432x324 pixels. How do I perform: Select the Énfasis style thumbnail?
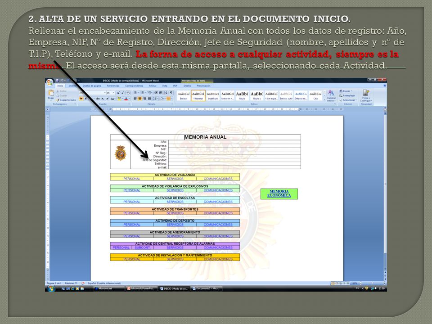click(x=184, y=95)
